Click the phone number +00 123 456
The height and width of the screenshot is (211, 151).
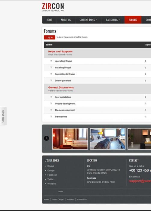coord(140,171)
